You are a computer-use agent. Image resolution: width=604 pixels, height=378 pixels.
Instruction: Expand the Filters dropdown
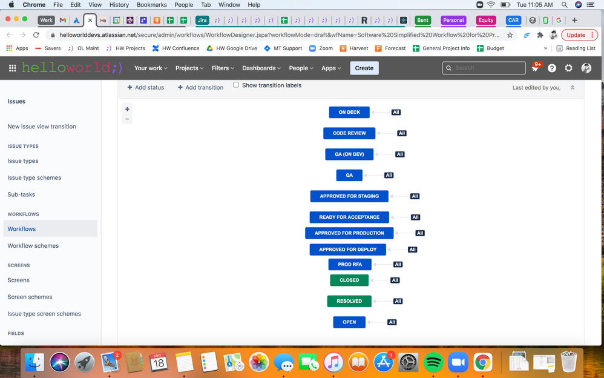pos(223,68)
